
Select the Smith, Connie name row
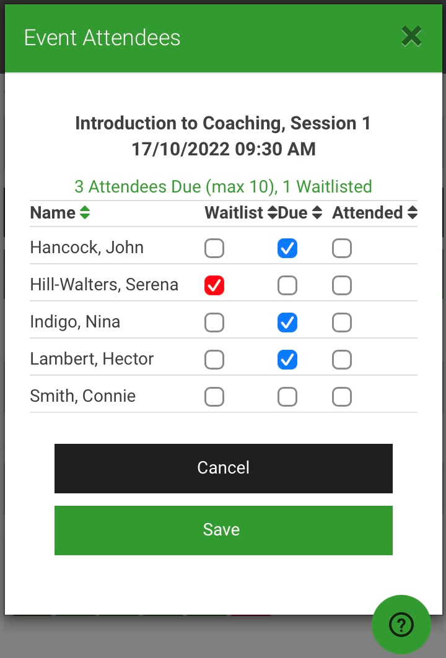[x=224, y=396]
